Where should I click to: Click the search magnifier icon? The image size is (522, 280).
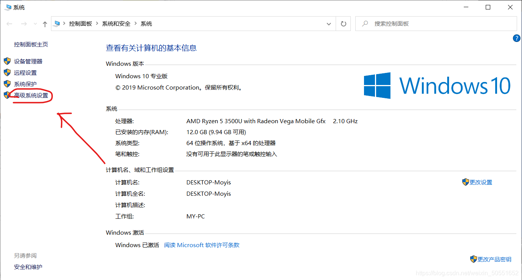365,23
